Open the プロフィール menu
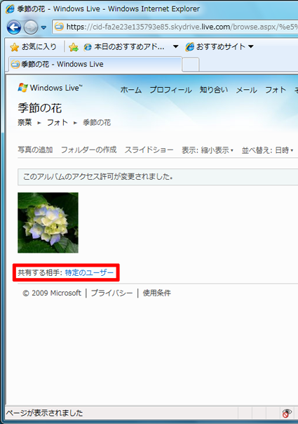The height and width of the screenshot is (424, 298). [171, 90]
